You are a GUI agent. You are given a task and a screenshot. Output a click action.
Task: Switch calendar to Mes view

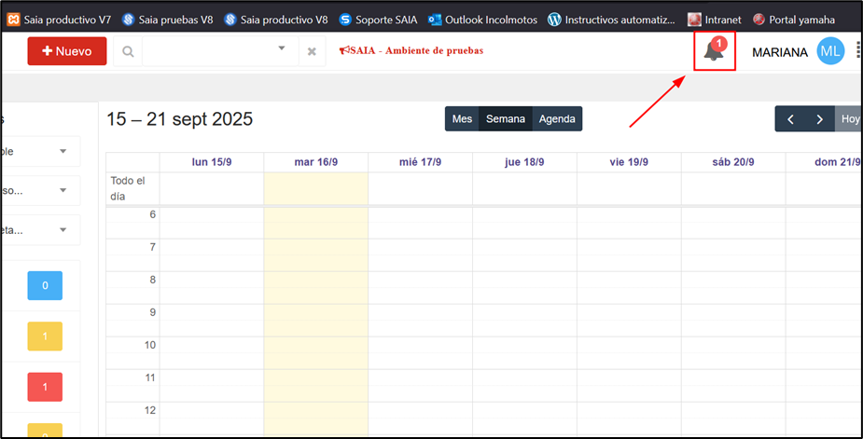[x=462, y=119]
